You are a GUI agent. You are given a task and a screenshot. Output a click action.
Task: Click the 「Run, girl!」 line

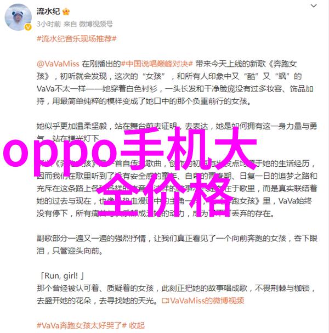[62, 275]
